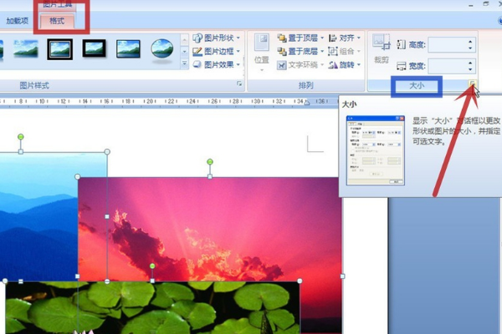This screenshot has width=502, height=334.
Task: Open the 大小 size dialog launcher
Action: pyautogui.click(x=473, y=83)
